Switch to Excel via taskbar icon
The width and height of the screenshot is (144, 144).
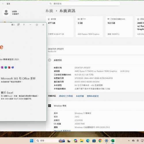(x=113, y=141)
